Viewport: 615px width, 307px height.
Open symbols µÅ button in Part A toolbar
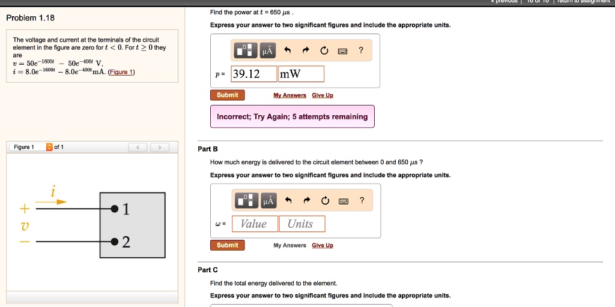point(268,50)
